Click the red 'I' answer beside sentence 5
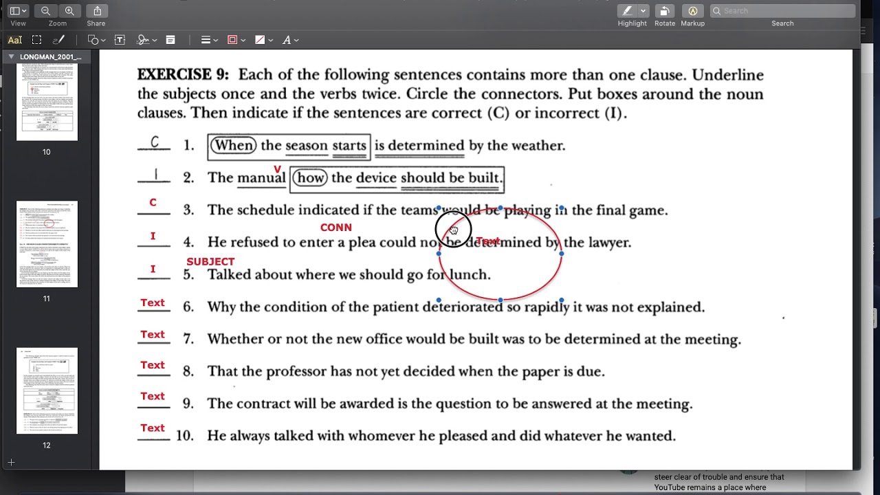880x495 pixels. pyautogui.click(x=153, y=269)
